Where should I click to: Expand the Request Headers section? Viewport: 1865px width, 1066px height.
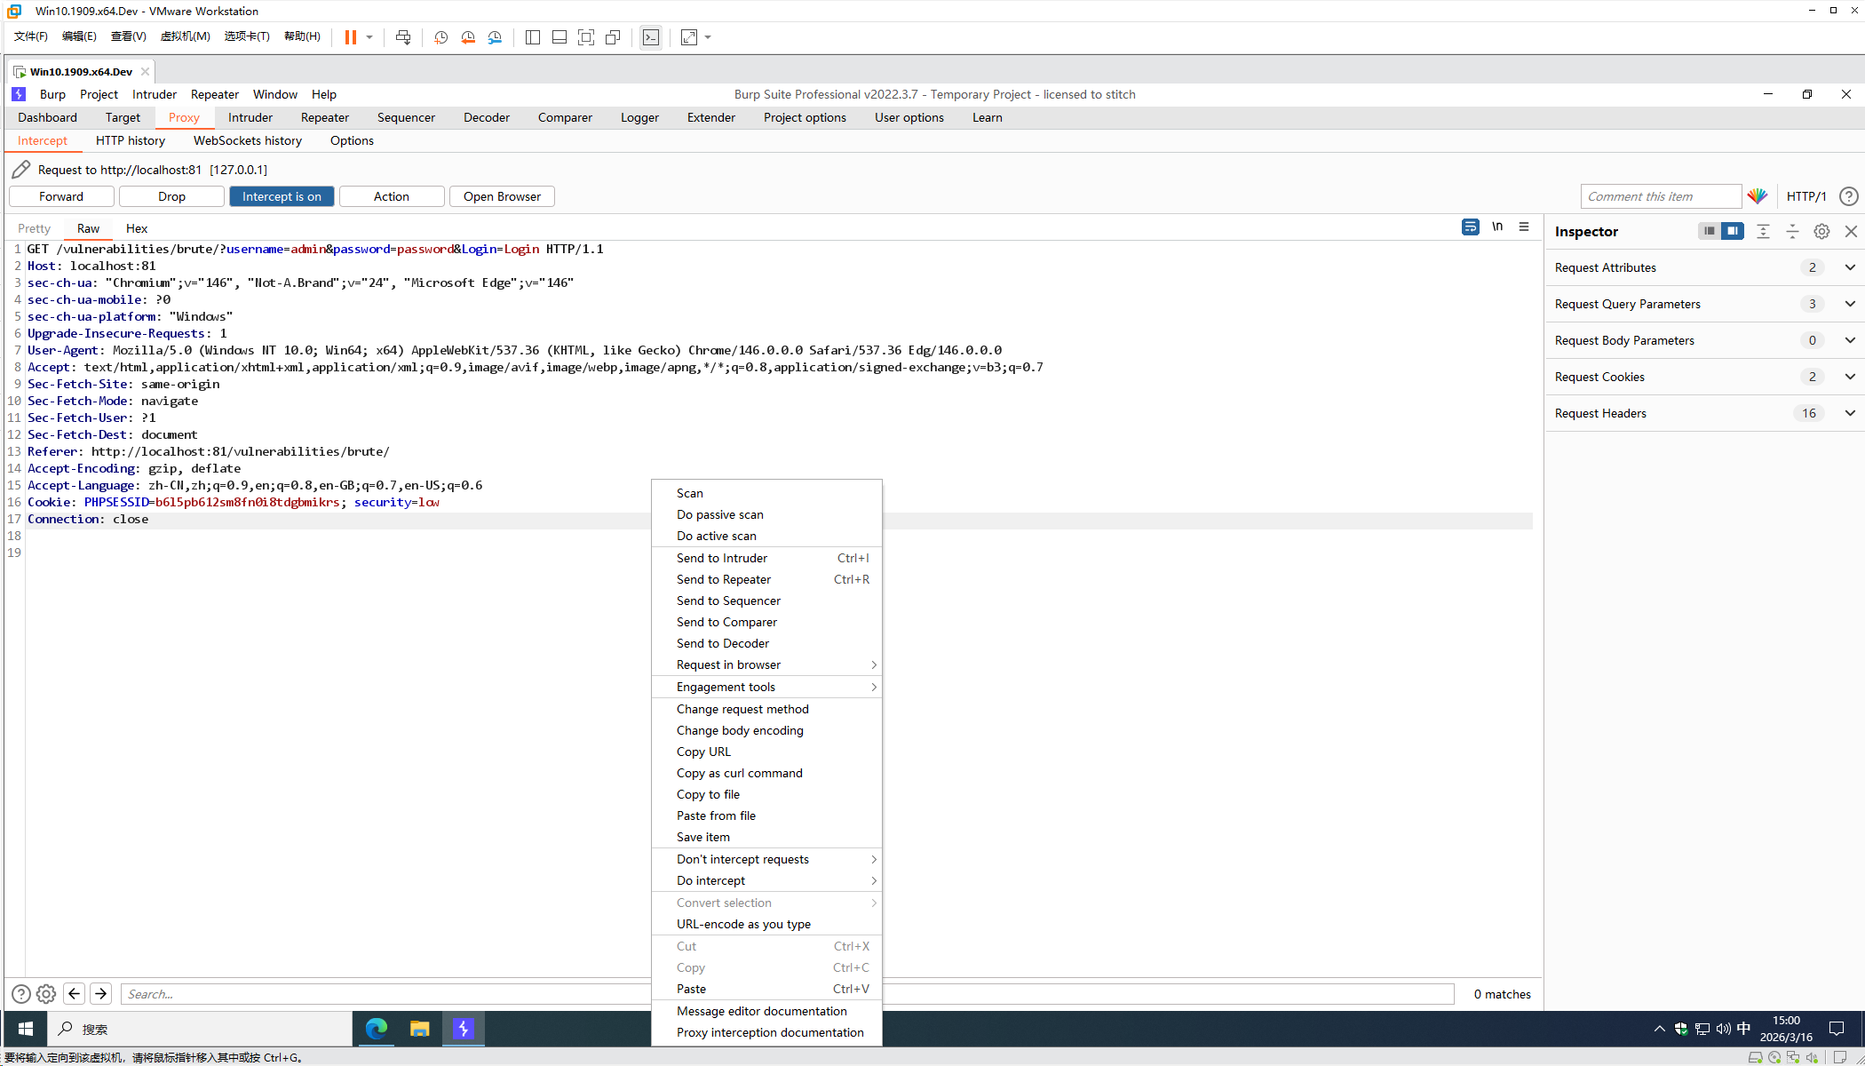(1850, 413)
